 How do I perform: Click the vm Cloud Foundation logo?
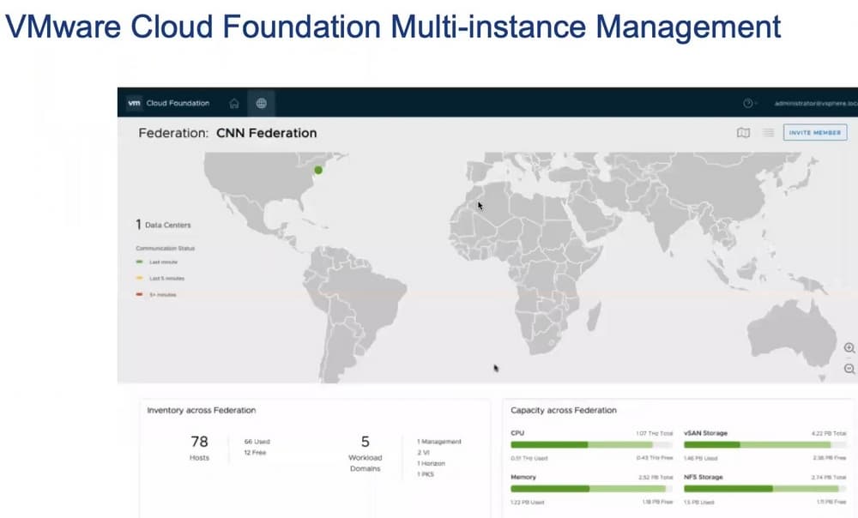coord(168,103)
